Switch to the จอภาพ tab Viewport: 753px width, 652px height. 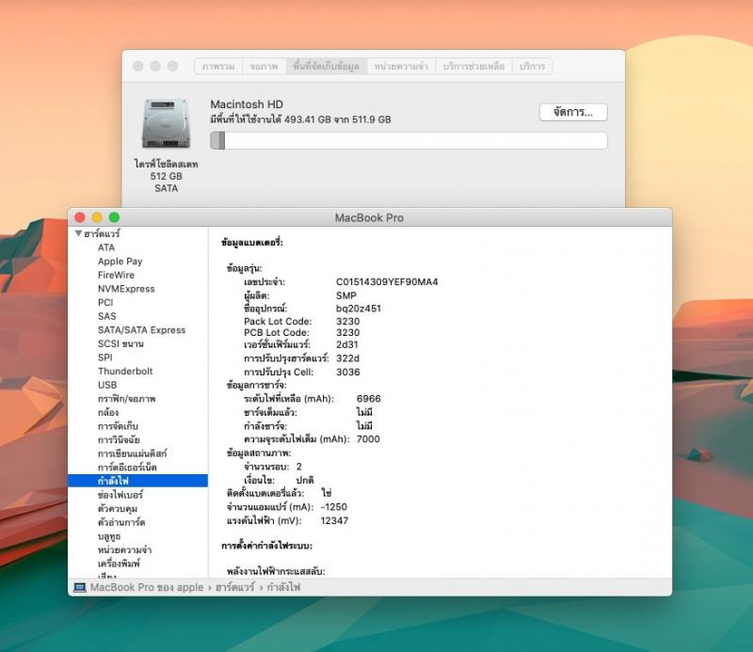pos(264,66)
